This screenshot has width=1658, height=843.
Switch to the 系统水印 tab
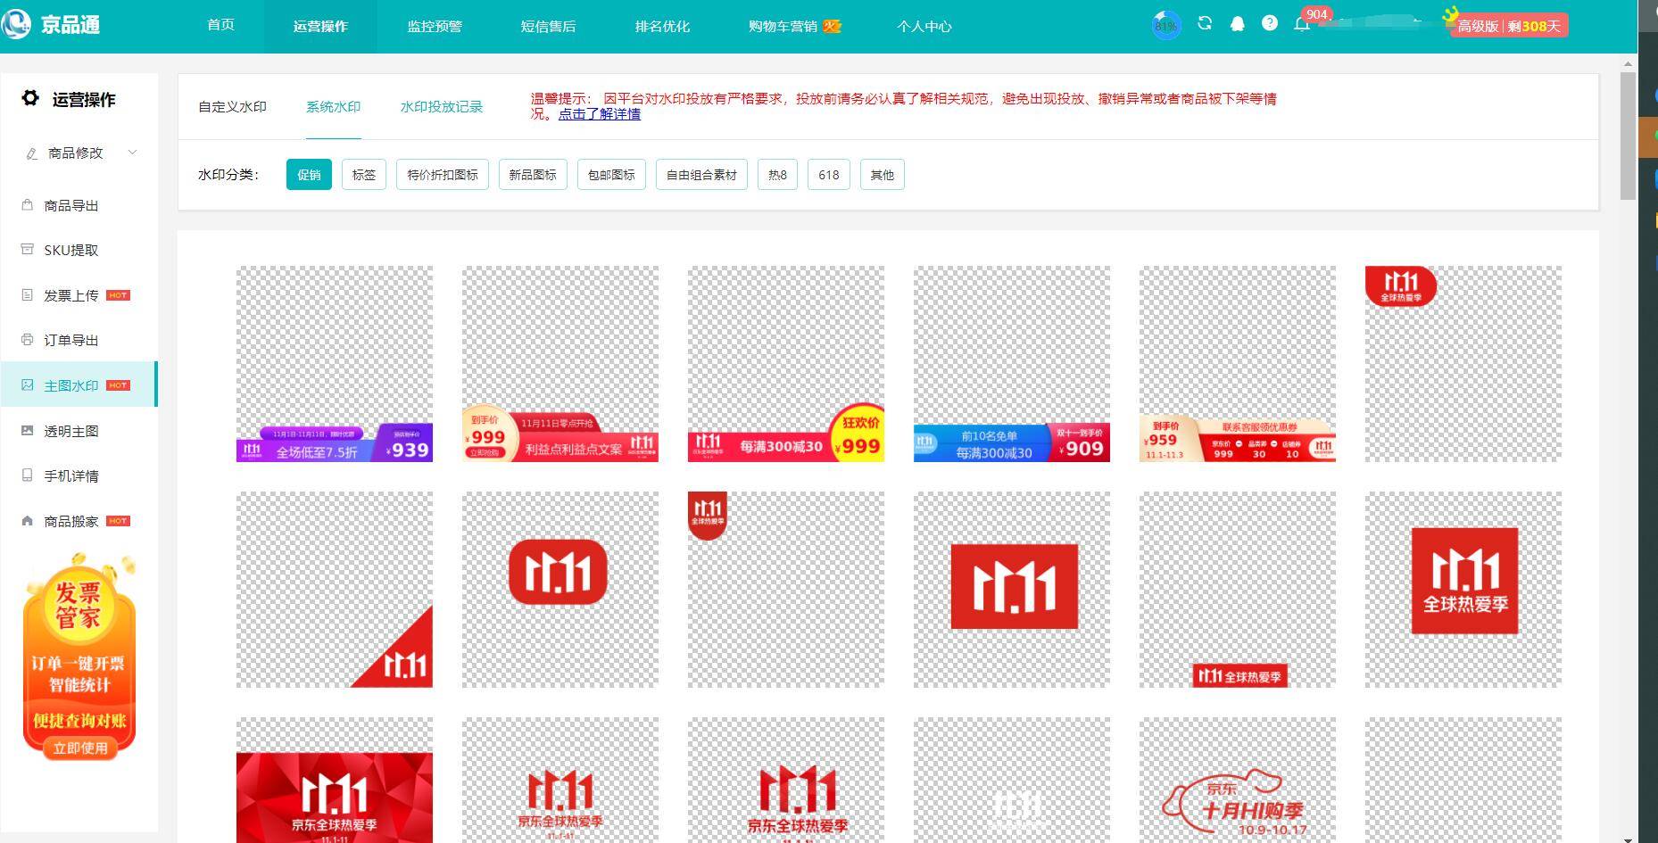(x=333, y=106)
